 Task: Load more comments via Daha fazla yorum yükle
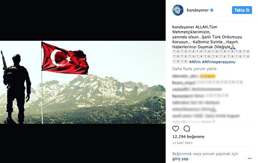[x=194, y=69]
